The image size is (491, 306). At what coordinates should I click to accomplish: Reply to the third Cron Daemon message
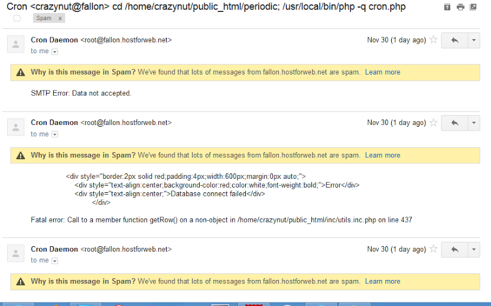[x=455, y=250]
